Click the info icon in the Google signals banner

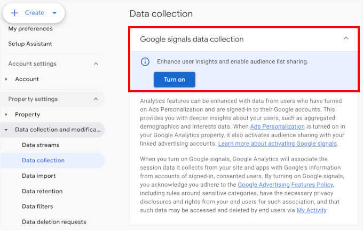pos(145,62)
